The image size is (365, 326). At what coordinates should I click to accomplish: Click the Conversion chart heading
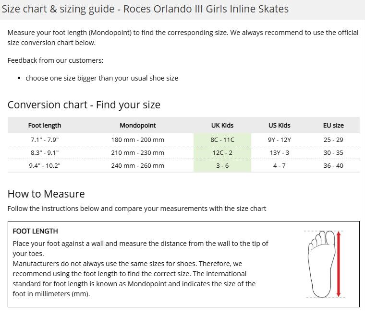click(x=84, y=105)
